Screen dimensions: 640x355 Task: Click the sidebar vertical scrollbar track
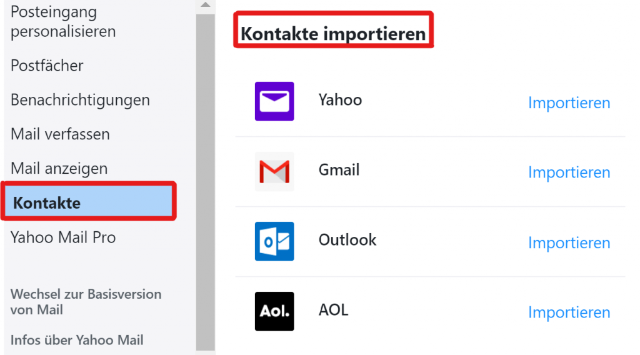pyautogui.click(x=205, y=182)
